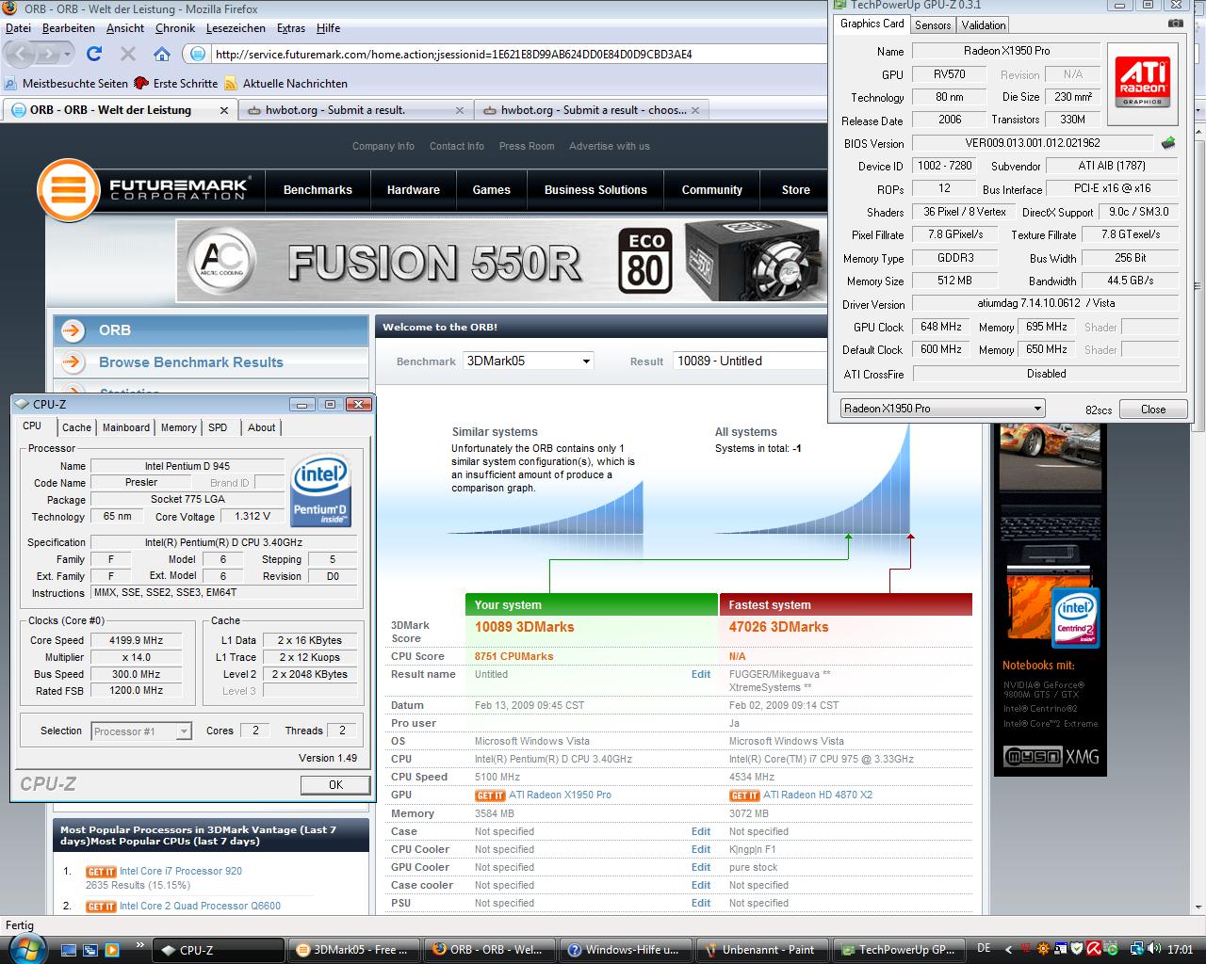Close the first hwbot.org Submit a result tab
This screenshot has height=964, width=1206.
point(460,110)
